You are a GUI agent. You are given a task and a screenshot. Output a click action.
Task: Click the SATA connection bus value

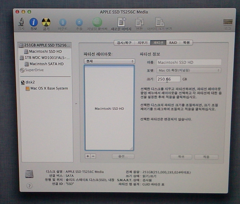[x=69, y=176]
